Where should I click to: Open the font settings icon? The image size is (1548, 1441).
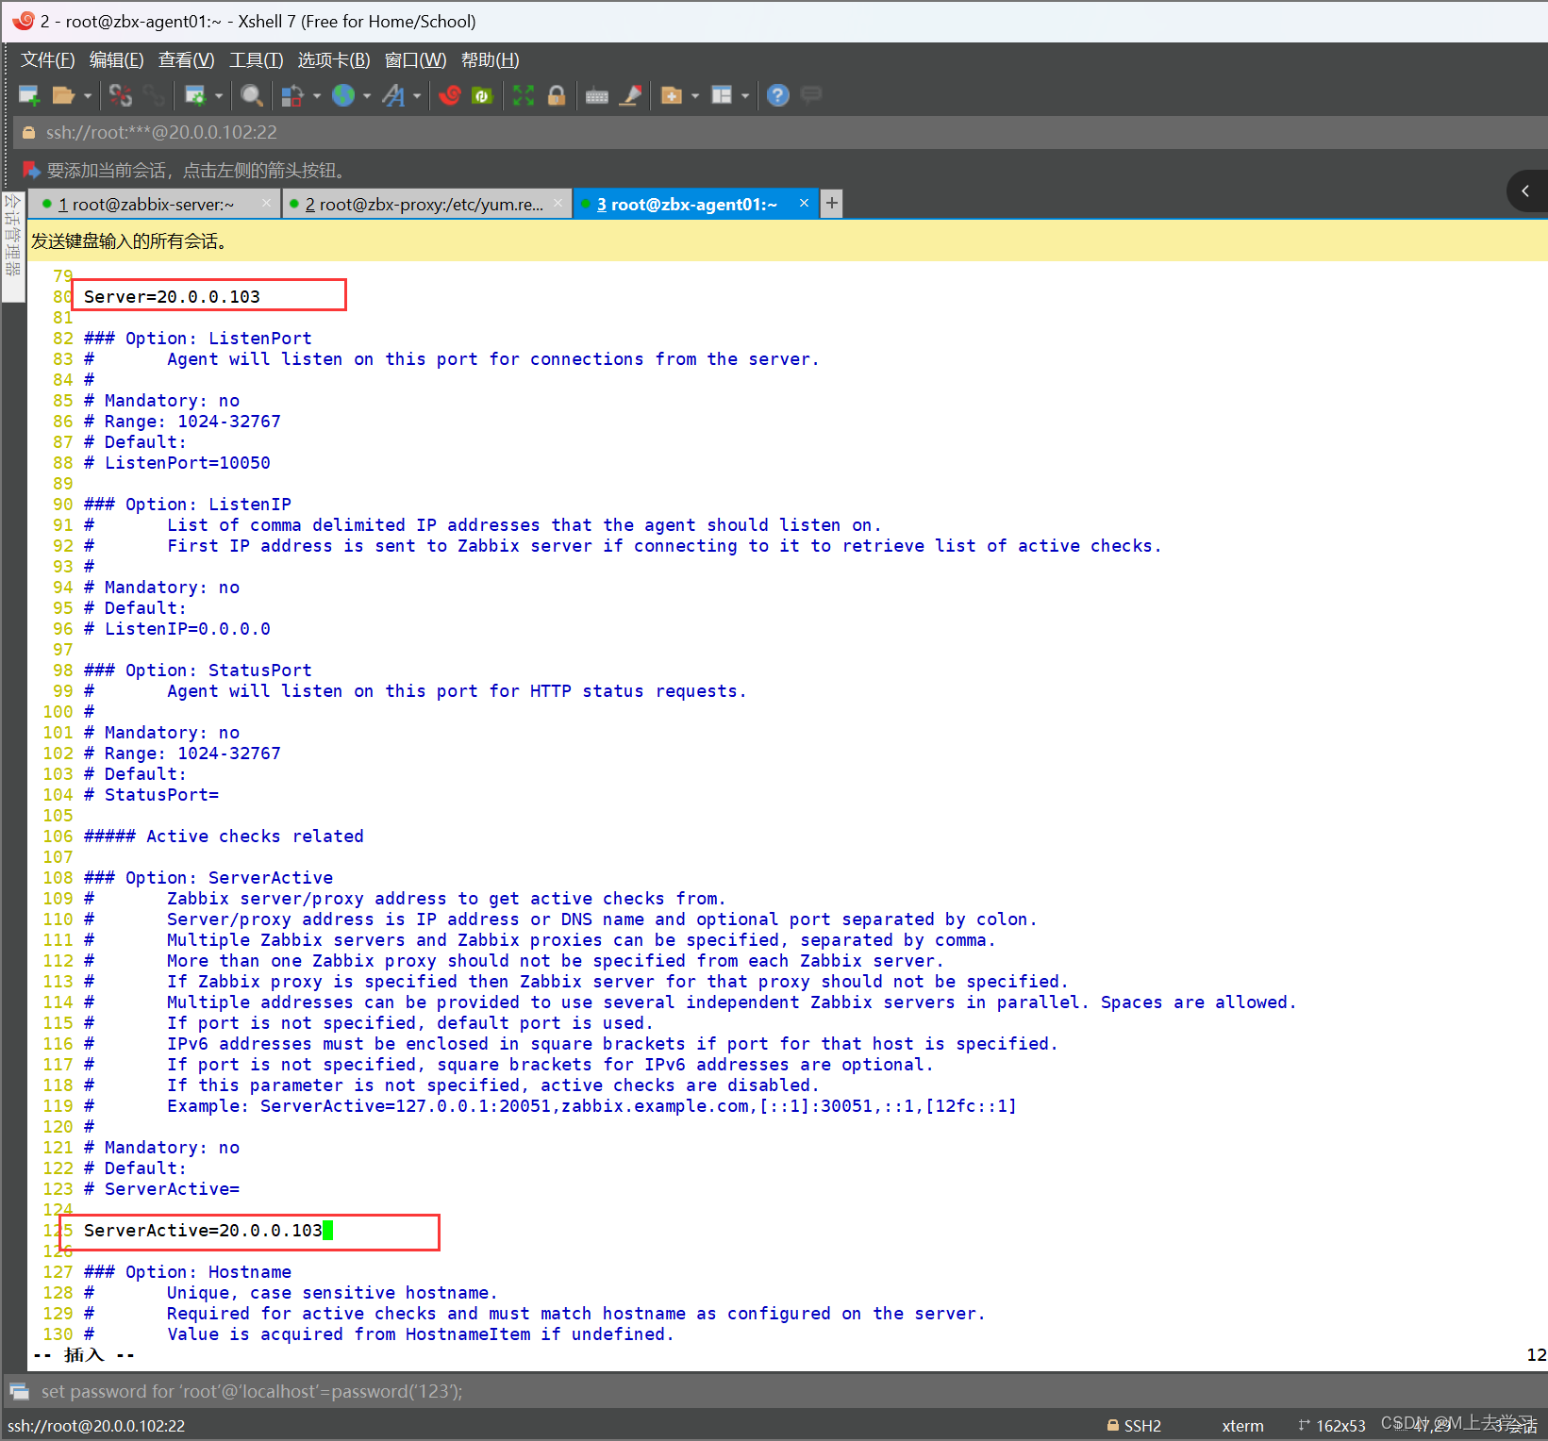(393, 95)
